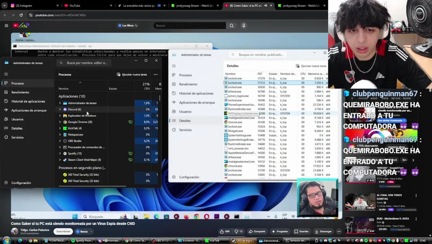Image resolution: width=432 pixels, height=244 pixels.
Task: Click search icon in front Task Manager title bar
Action: [x=61, y=63]
